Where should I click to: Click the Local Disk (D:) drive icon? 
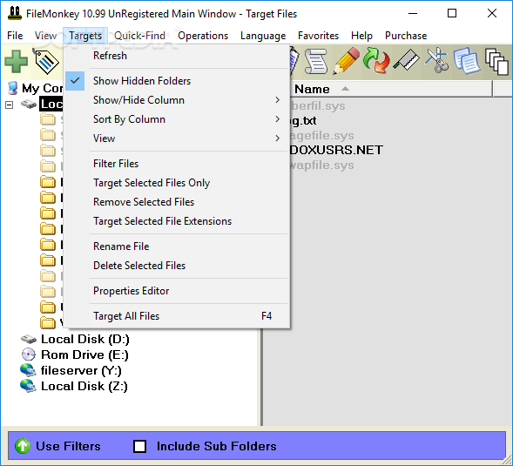[x=29, y=339]
